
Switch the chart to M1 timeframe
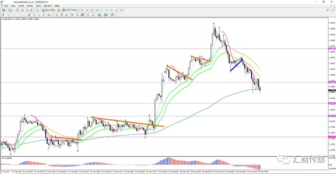(82, 10)
